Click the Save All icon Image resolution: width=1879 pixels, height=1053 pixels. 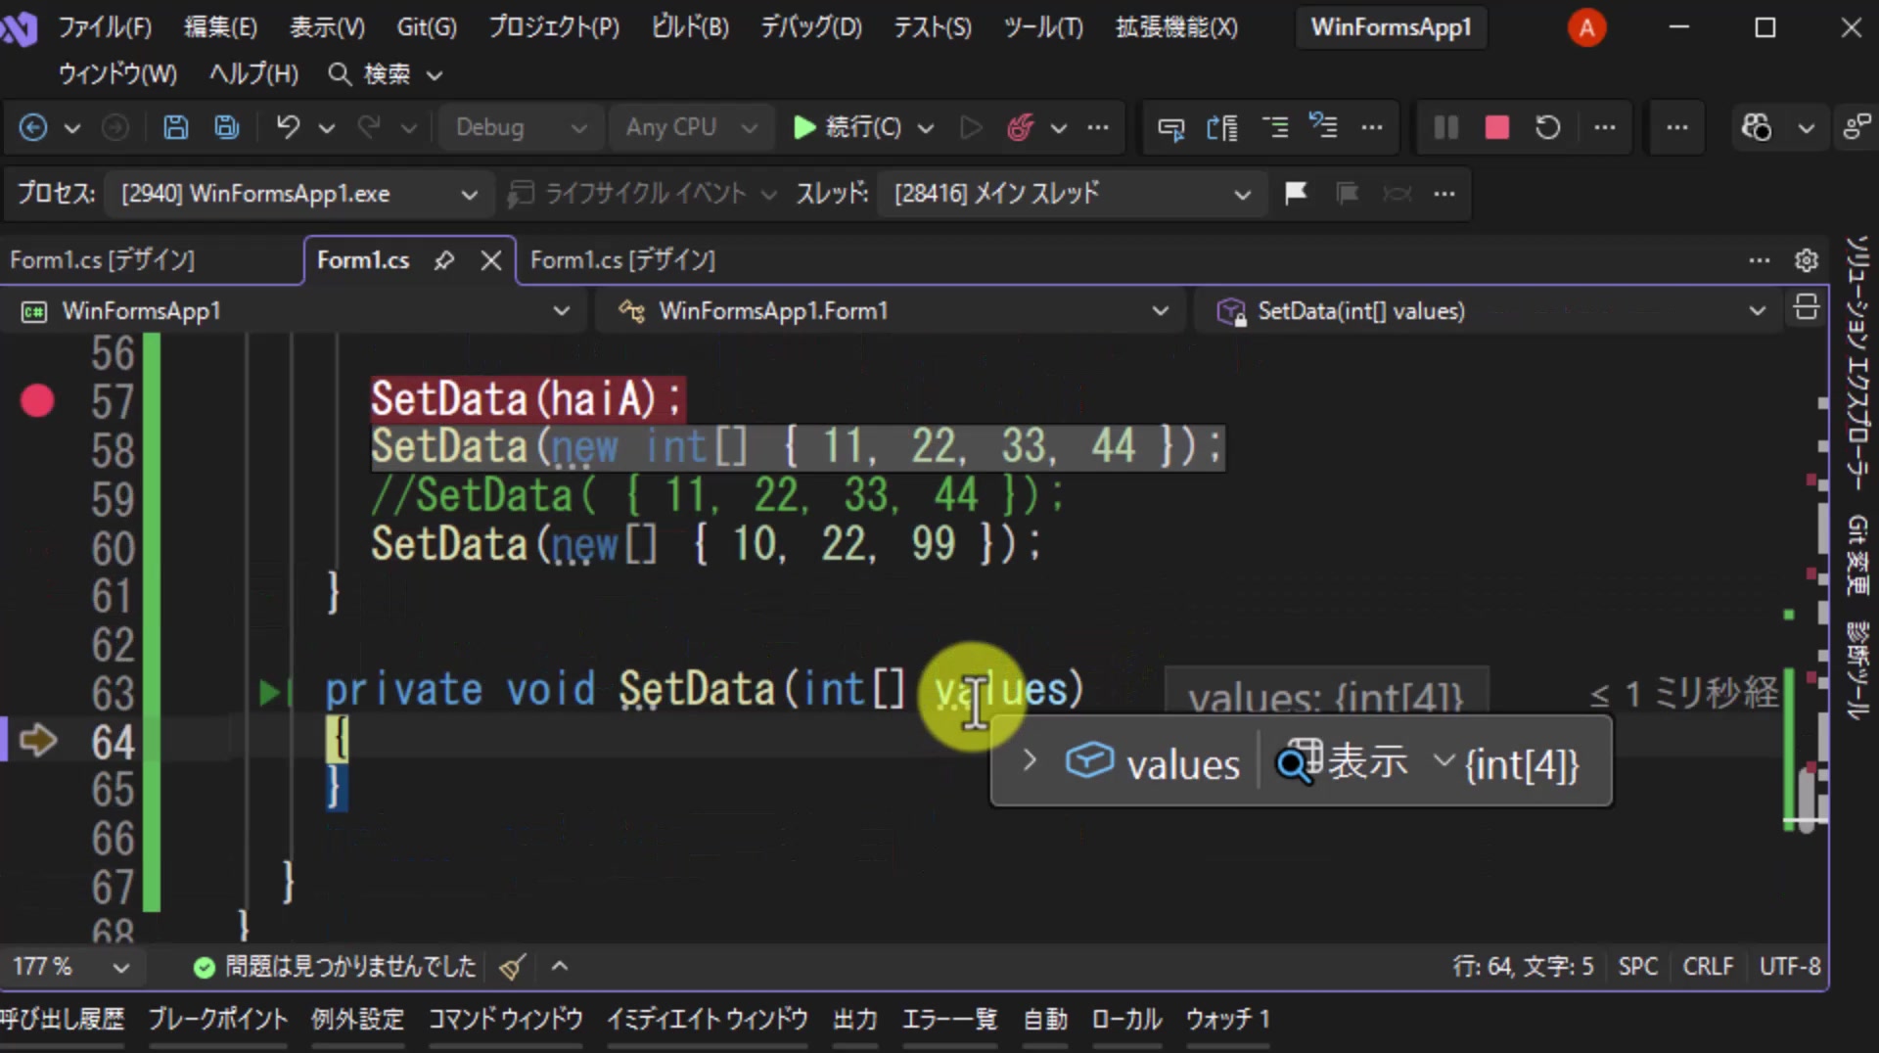227,127
